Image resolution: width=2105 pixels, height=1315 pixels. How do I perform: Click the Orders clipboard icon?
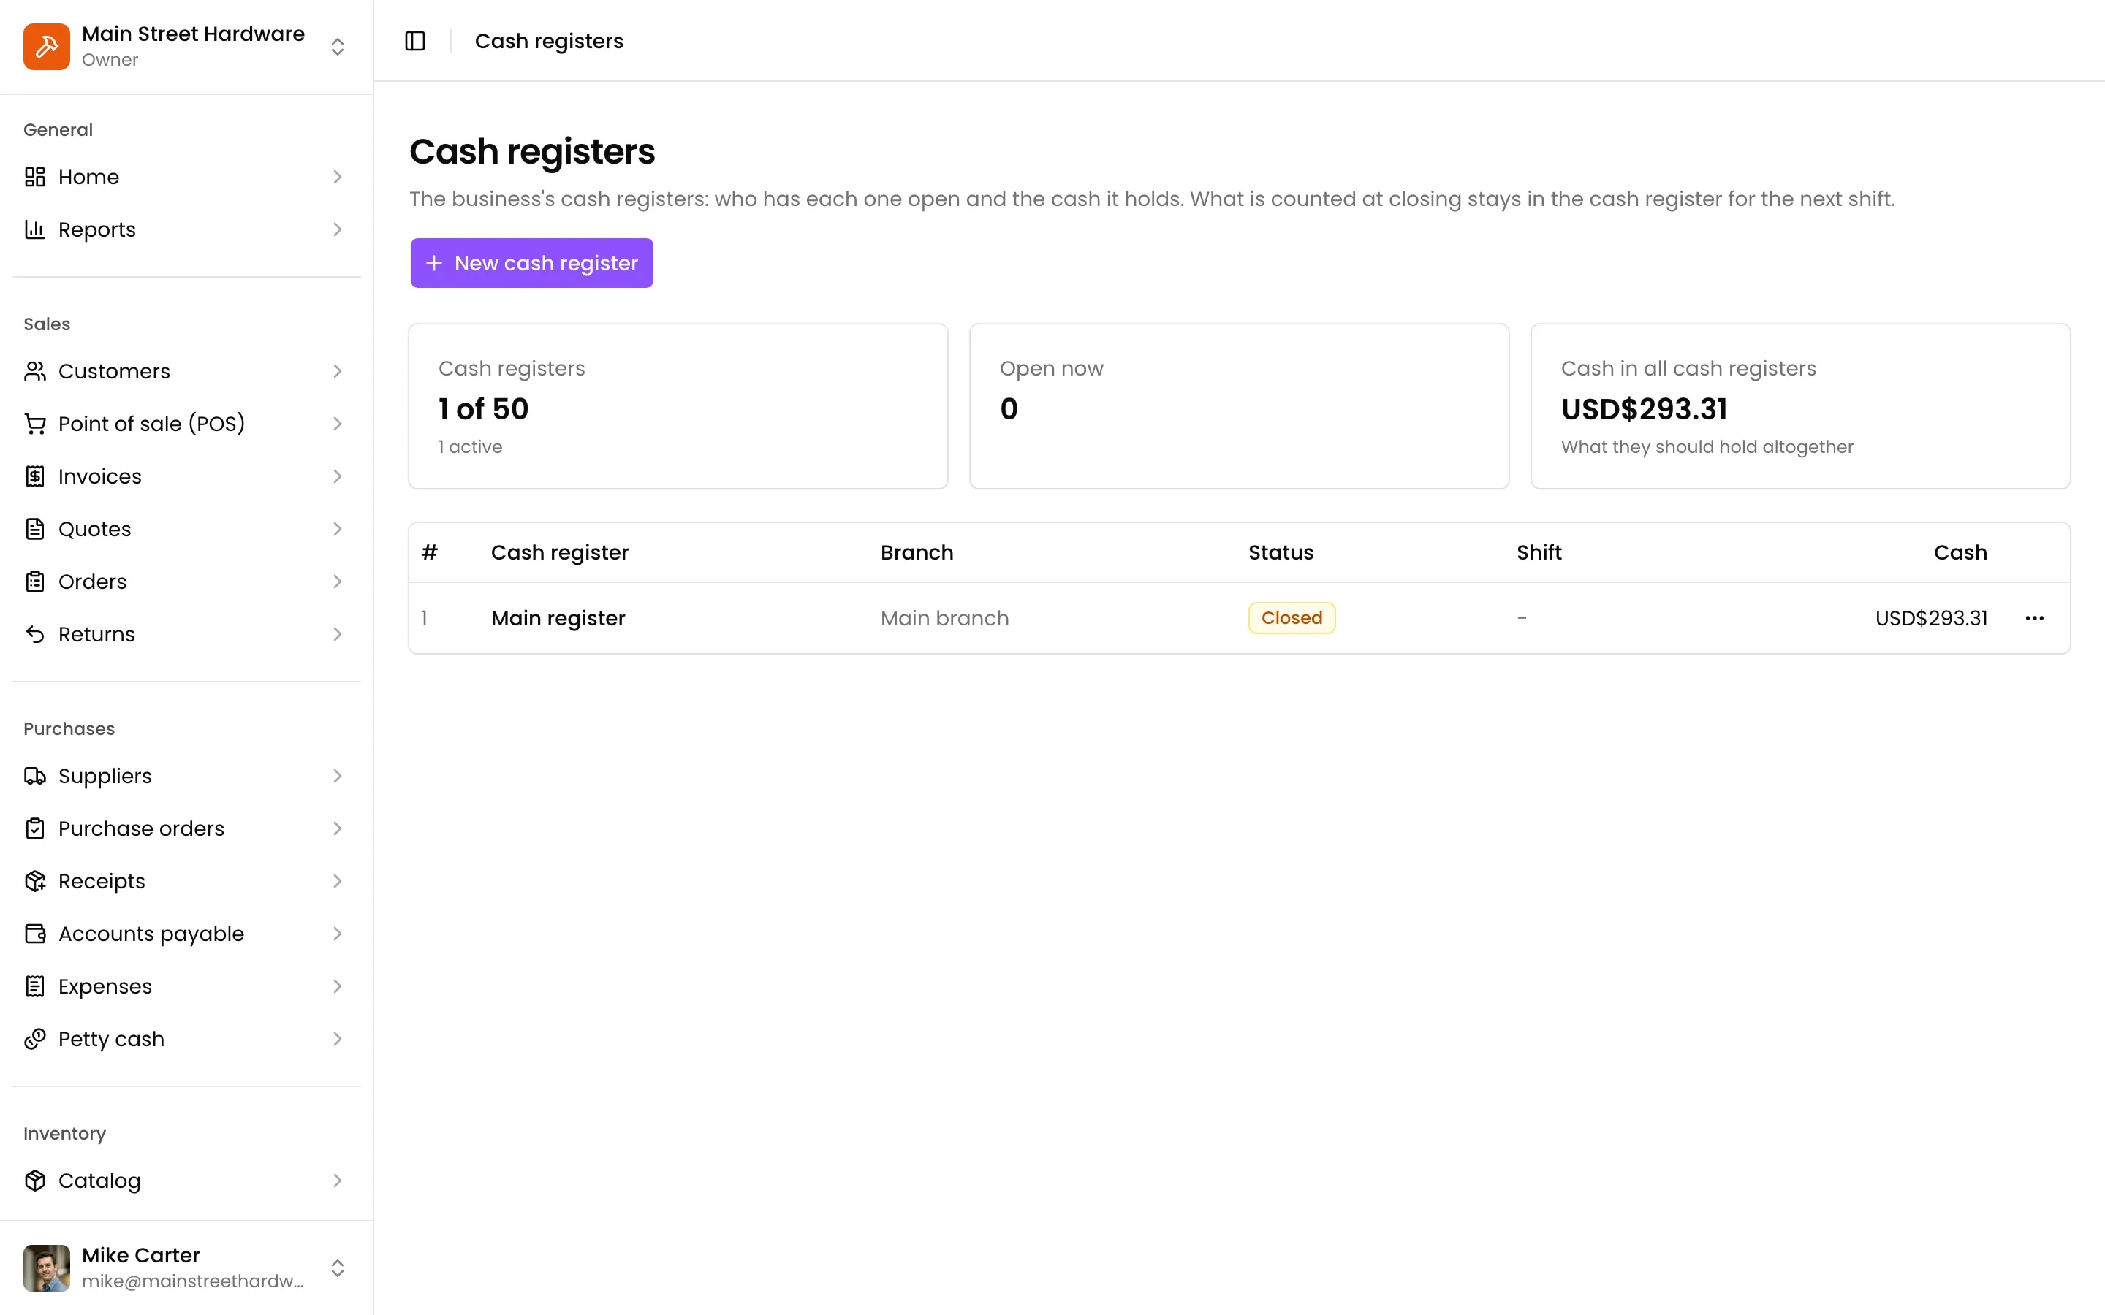(x=35, y=582)
